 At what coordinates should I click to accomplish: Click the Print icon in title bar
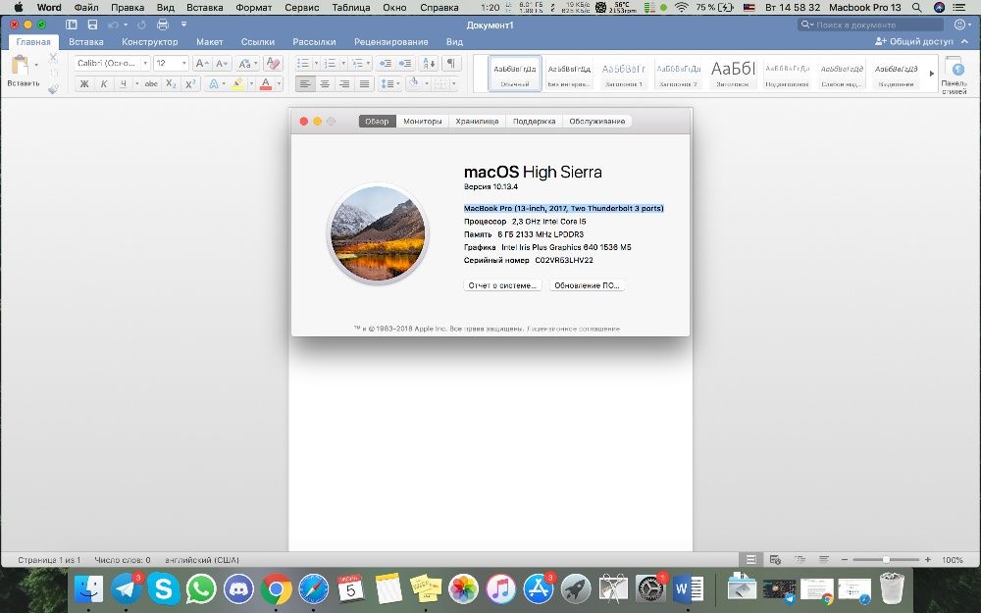[163, 25]
